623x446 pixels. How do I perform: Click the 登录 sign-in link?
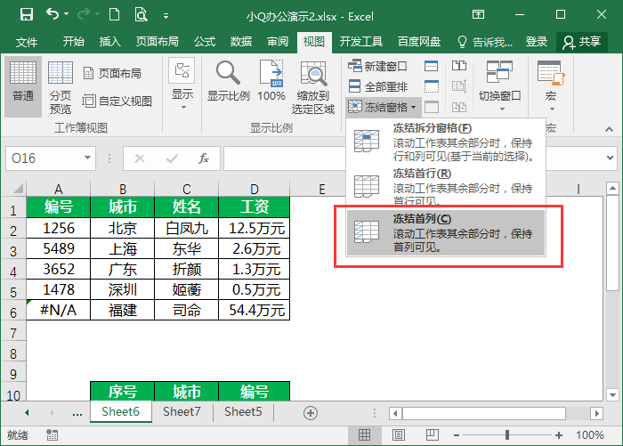537,41
